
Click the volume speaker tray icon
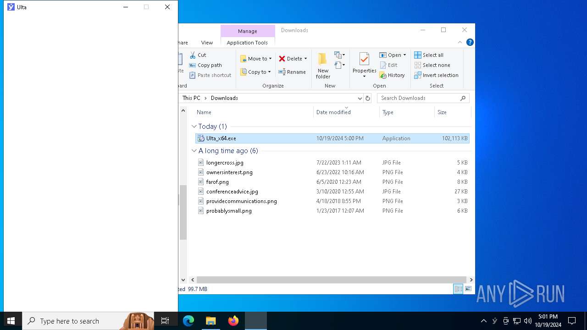click(x=528, y=321)
